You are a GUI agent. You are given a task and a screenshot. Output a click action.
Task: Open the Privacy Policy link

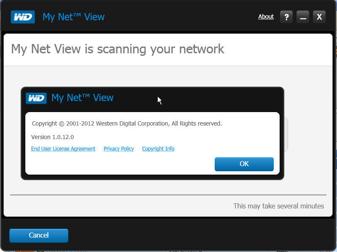119,148
